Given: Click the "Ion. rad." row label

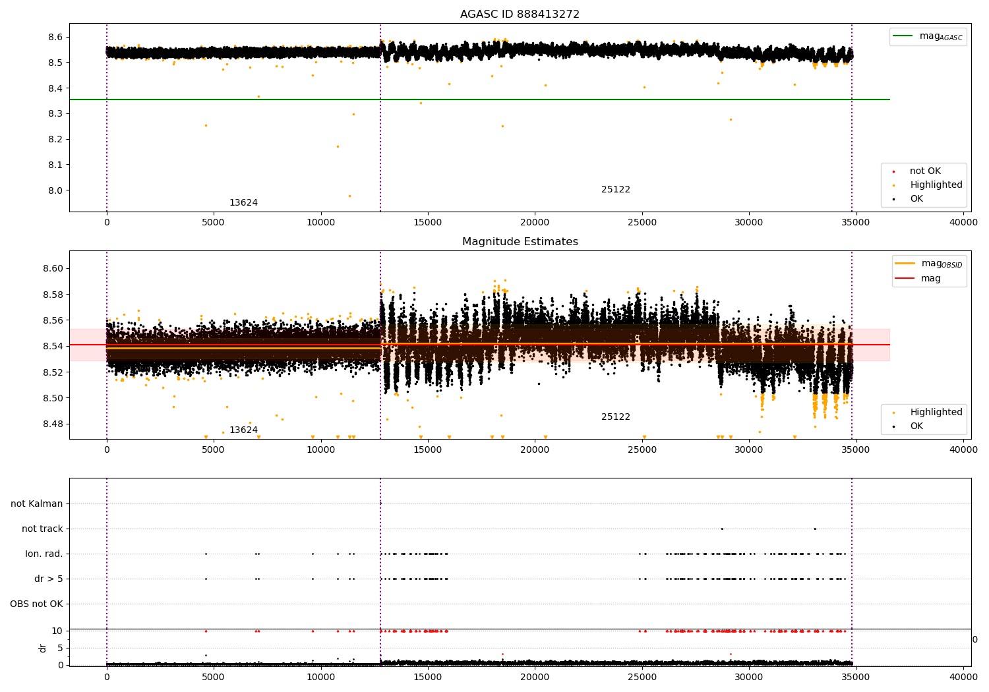Looking at the screenshot, I should (44, 554).
